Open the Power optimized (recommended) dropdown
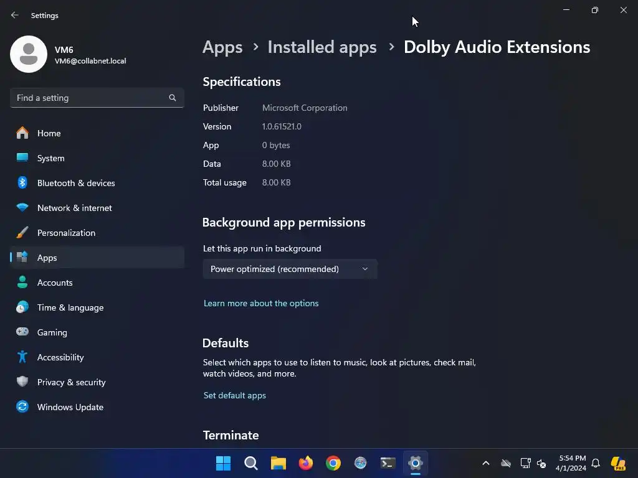Image resolution: width=638 pixels, height=478 pixels. click(290, 269)
